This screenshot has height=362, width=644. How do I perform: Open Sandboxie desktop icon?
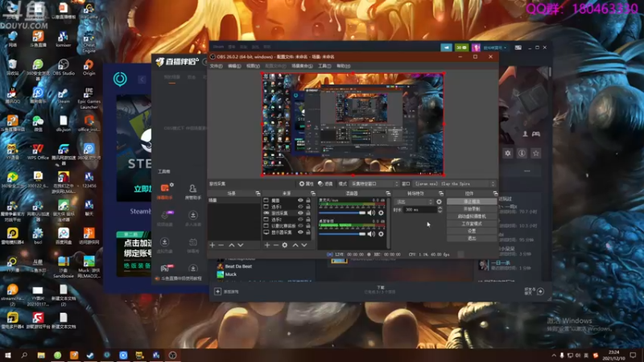point(64,267)
